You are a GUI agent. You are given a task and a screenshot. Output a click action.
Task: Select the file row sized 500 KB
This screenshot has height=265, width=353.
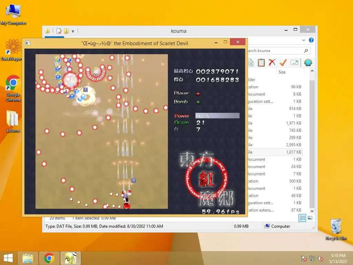(x=275, y=181)
